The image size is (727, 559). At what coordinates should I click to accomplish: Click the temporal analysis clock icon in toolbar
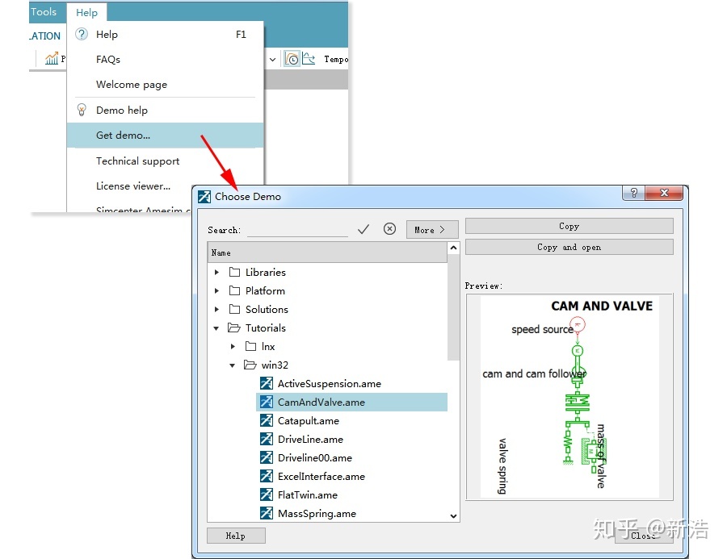[x=292, y=59]
